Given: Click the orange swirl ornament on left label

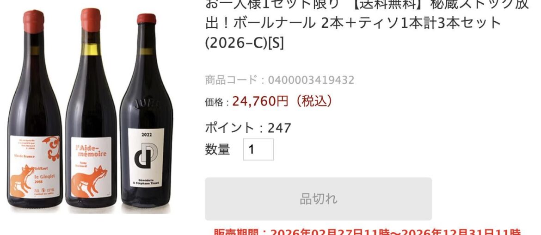Looking at the screenshot, I should point(53,148).
